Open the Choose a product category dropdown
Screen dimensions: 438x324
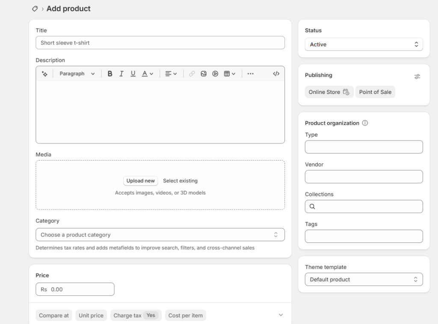[x=160, y=235]
